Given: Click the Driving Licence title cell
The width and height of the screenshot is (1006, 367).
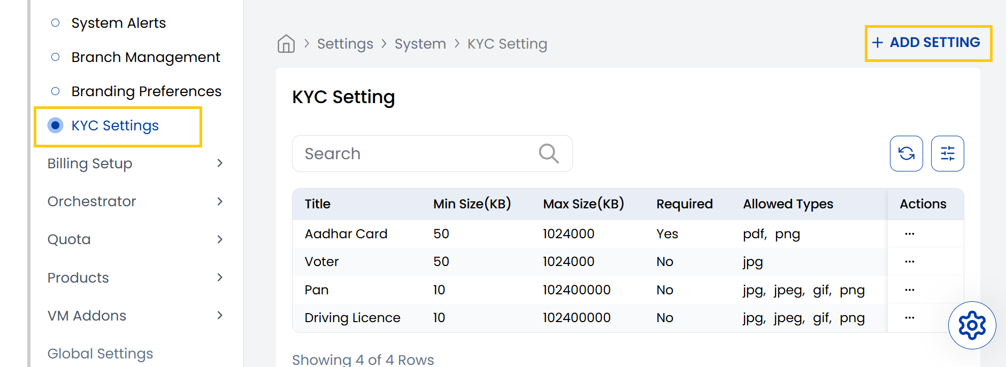Looking at the screenshot, I should coord(352,318).
